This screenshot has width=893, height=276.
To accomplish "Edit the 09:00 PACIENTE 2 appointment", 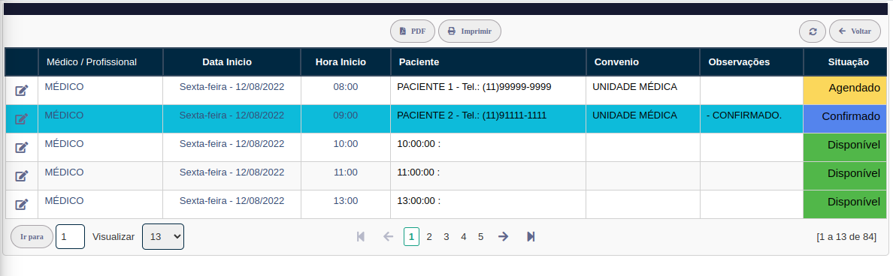I will [22, 118].
